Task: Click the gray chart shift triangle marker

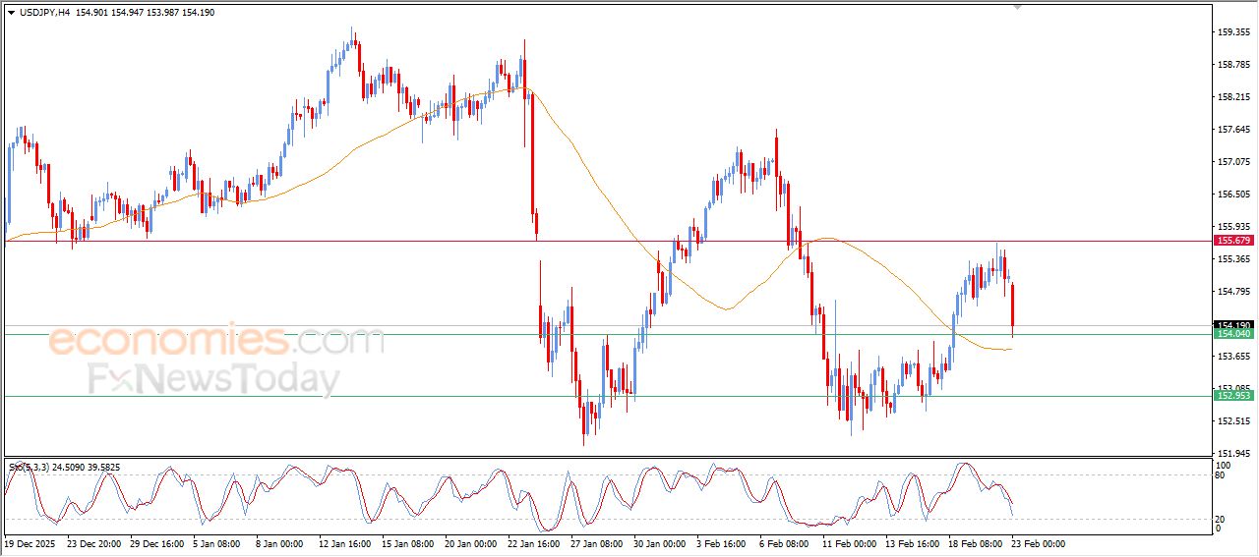Action: [1018, 7]
